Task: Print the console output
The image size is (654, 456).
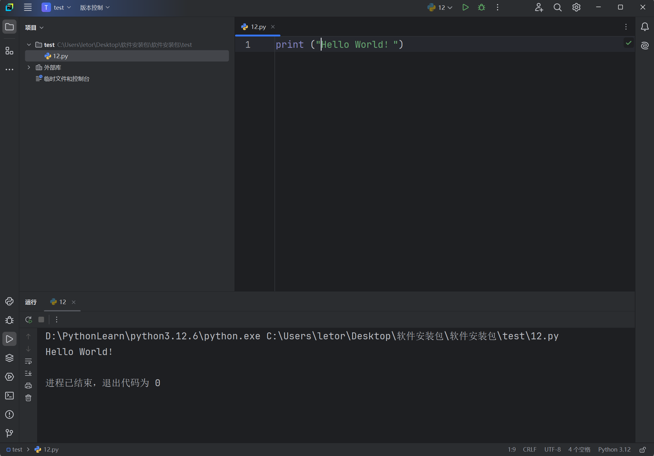Action: [x=28, y=385]
